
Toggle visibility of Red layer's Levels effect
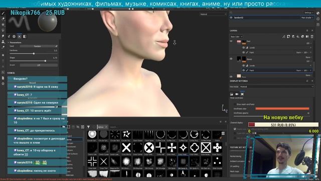[x=244, y=48]
